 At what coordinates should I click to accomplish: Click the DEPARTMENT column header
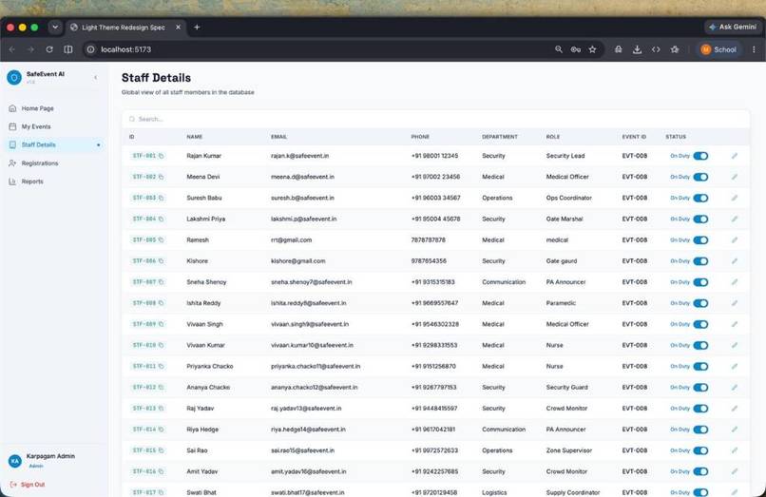(x=499, y=137)
